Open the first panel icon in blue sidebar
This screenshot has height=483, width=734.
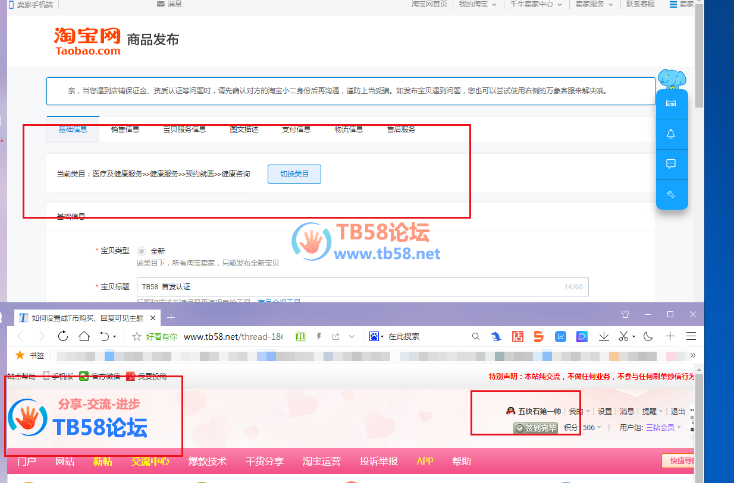pyautogui.click(x=671, y=104)
